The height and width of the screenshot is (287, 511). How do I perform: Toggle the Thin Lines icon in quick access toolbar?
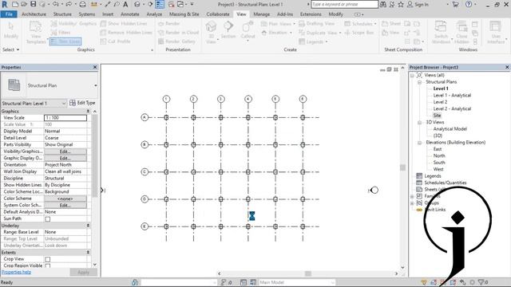[160, 4]
